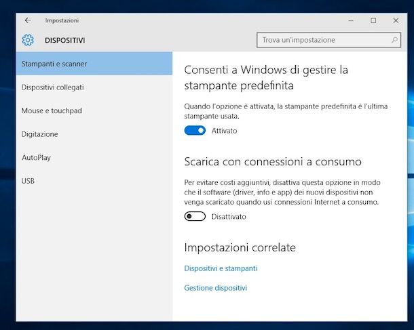
Task: Open Dispositivi e stampanti link
Action: point(221,268)
